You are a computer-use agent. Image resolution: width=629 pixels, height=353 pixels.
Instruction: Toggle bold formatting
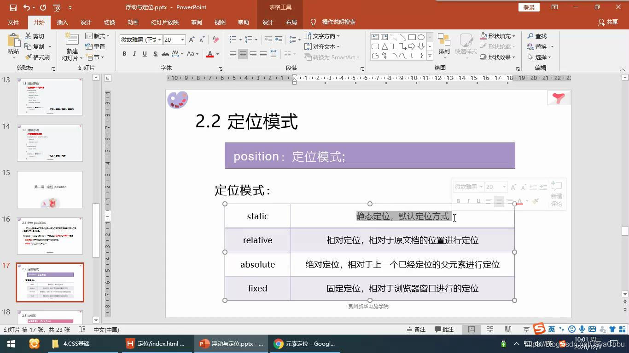124,54
